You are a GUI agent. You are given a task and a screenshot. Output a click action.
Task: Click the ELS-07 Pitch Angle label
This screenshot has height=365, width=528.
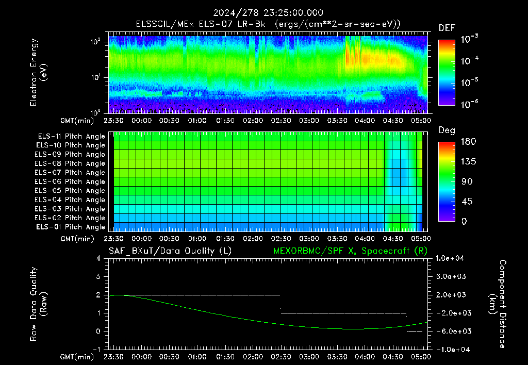[x=70, y=172]
